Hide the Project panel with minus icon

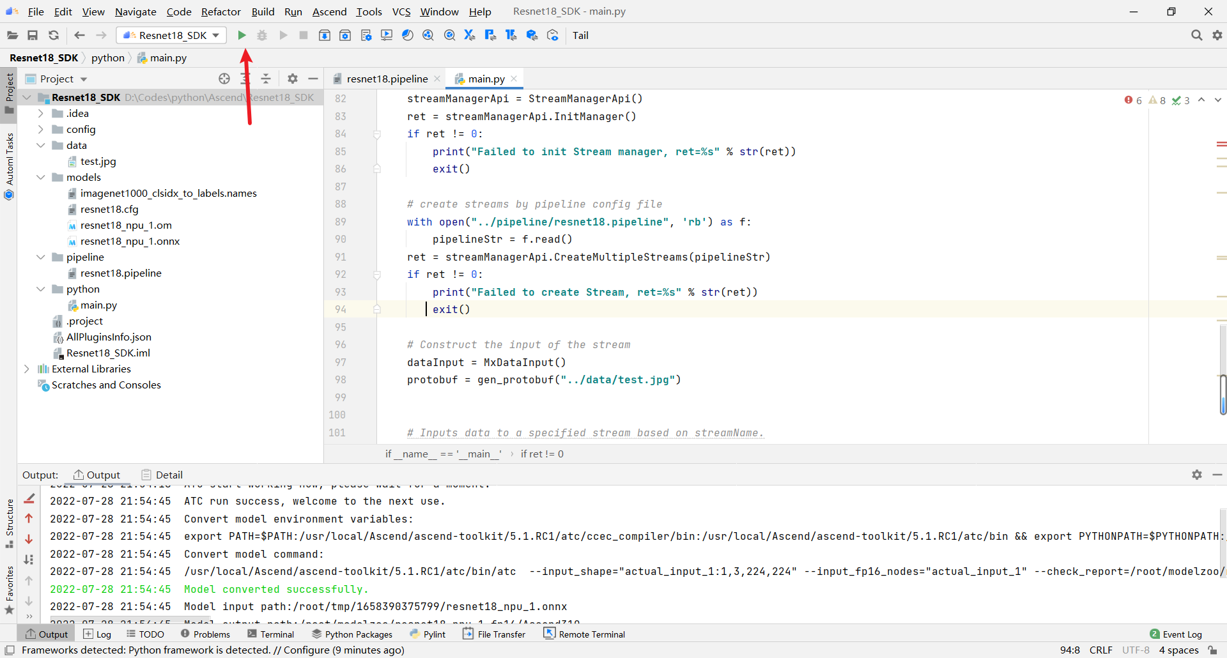[x=313, y=79]
